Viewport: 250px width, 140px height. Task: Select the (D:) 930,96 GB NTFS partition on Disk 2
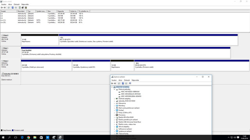(192, 65)
